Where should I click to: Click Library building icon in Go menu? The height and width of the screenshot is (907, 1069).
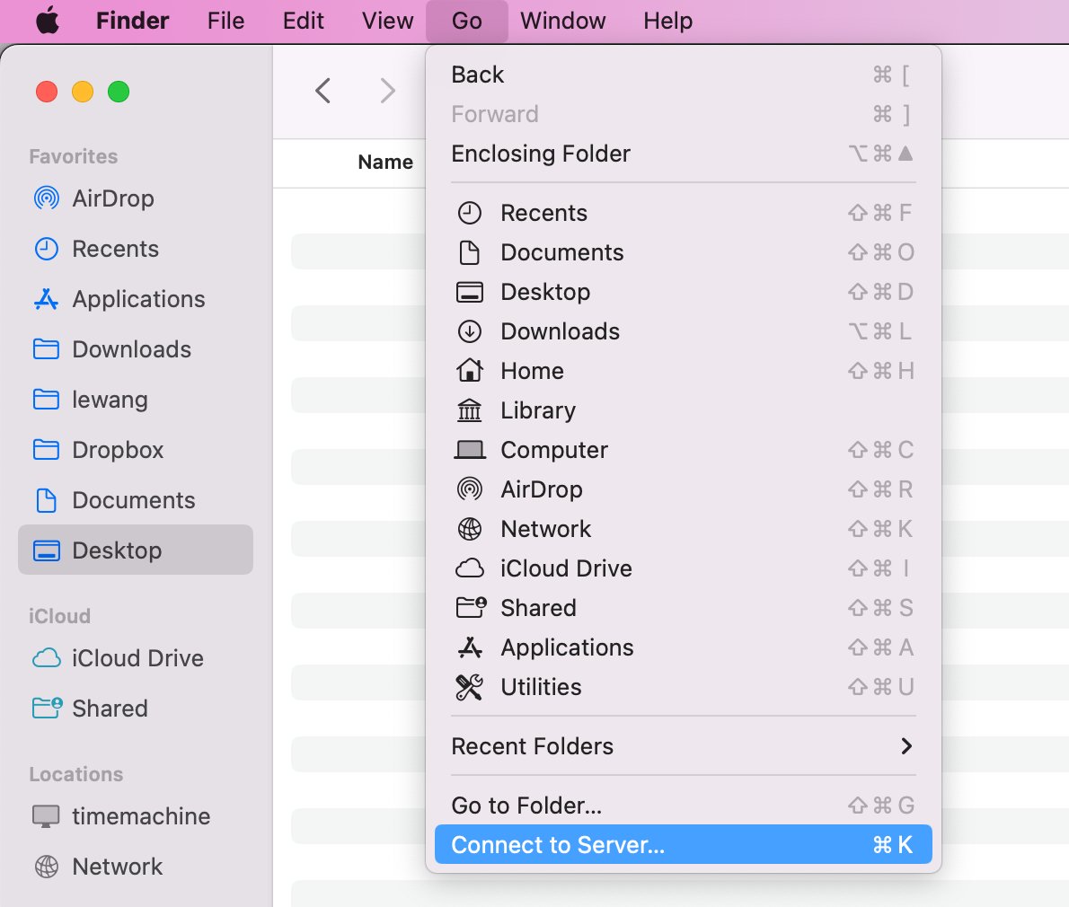tap(469, 410)
